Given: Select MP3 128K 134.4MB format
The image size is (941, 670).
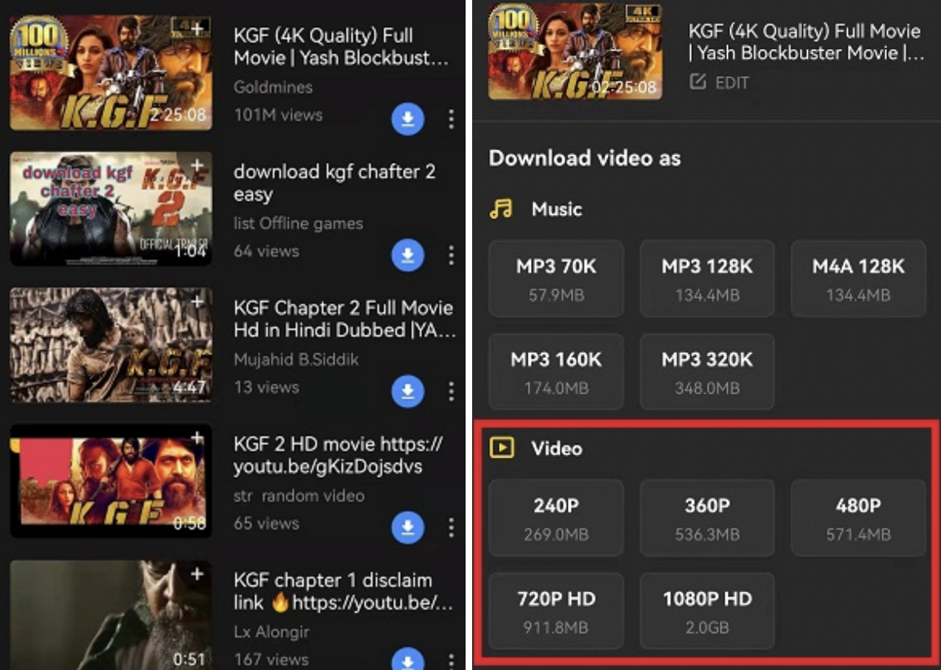Looking at the screenshot, I should (x=707, y=279).
